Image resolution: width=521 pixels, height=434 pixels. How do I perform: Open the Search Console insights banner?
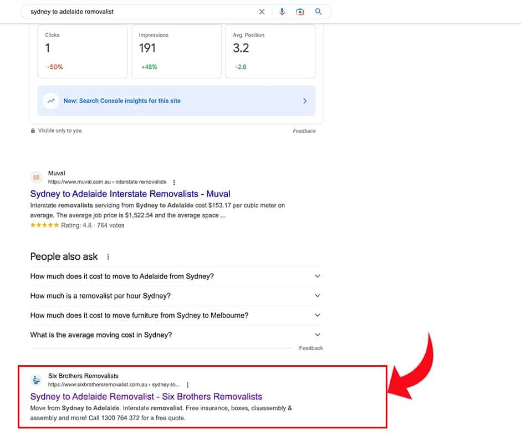point(176,101)
